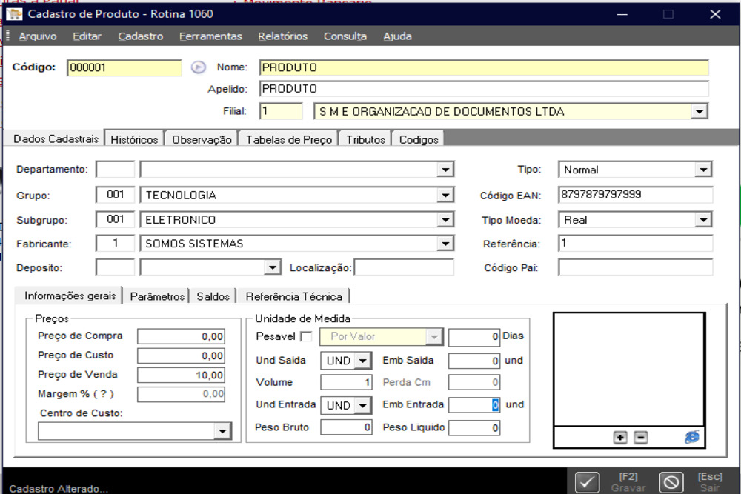The width and height of the screenshot is (741, 494).
Task: Open the Editar menu
Action: 87,36
